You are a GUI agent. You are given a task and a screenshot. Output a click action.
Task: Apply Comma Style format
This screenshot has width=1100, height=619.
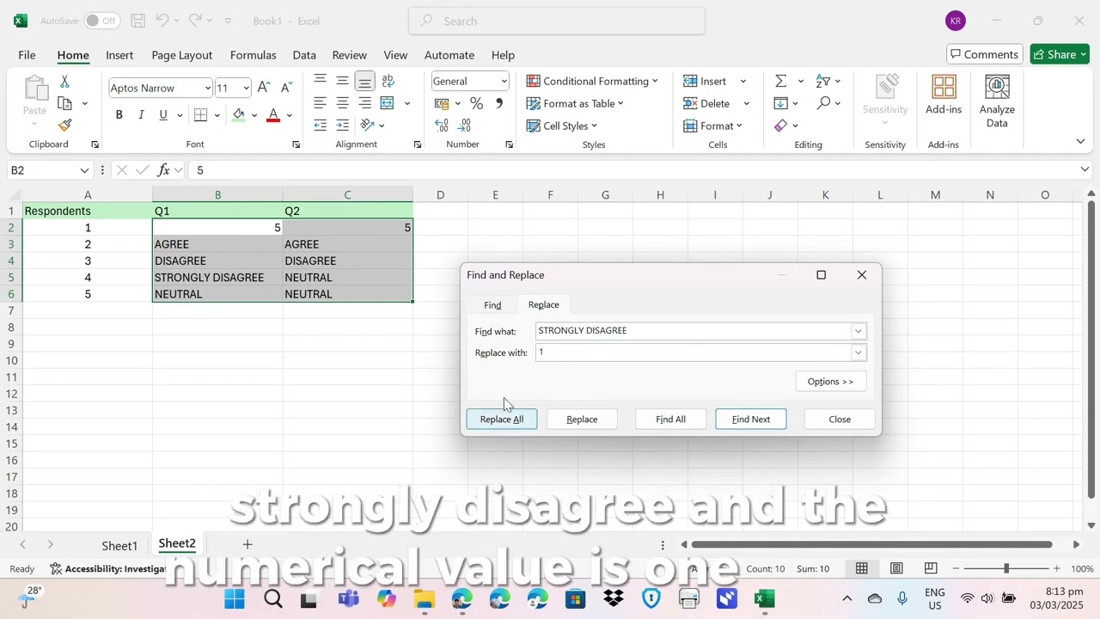pos(498,103)
